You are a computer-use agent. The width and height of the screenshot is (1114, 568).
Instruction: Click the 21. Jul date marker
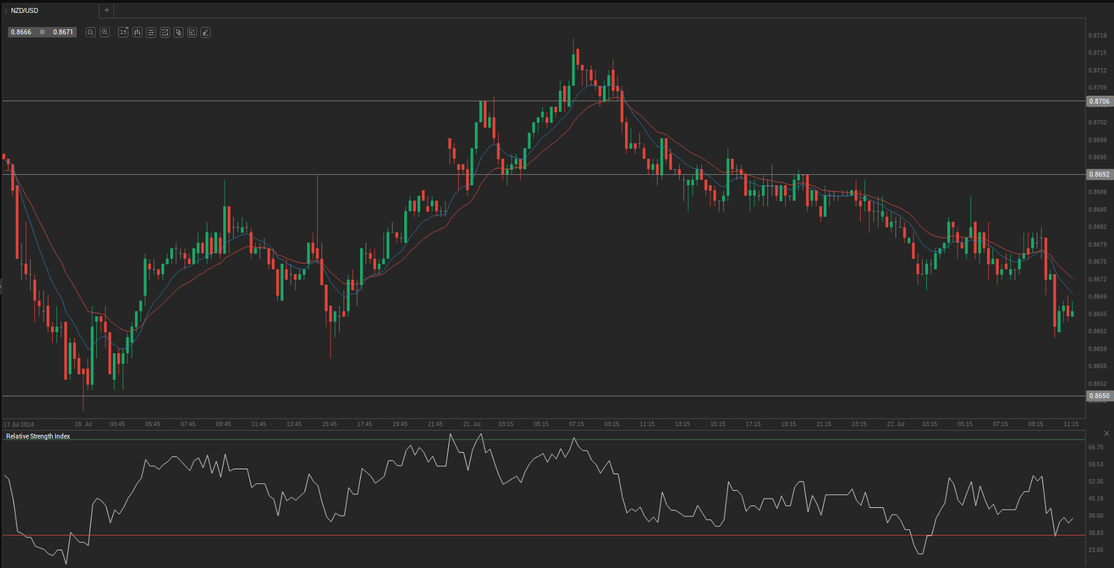472,424
